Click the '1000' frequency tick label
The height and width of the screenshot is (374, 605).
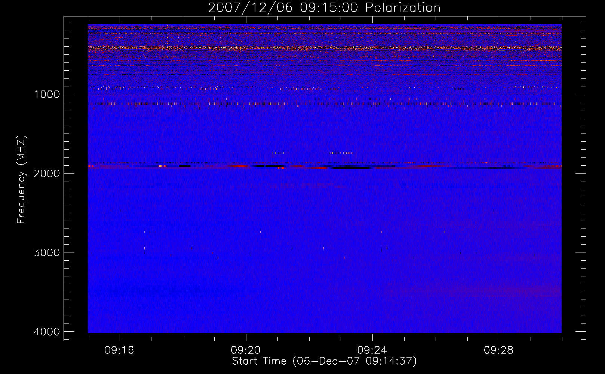pyautogui.click(x=47, y=94)
